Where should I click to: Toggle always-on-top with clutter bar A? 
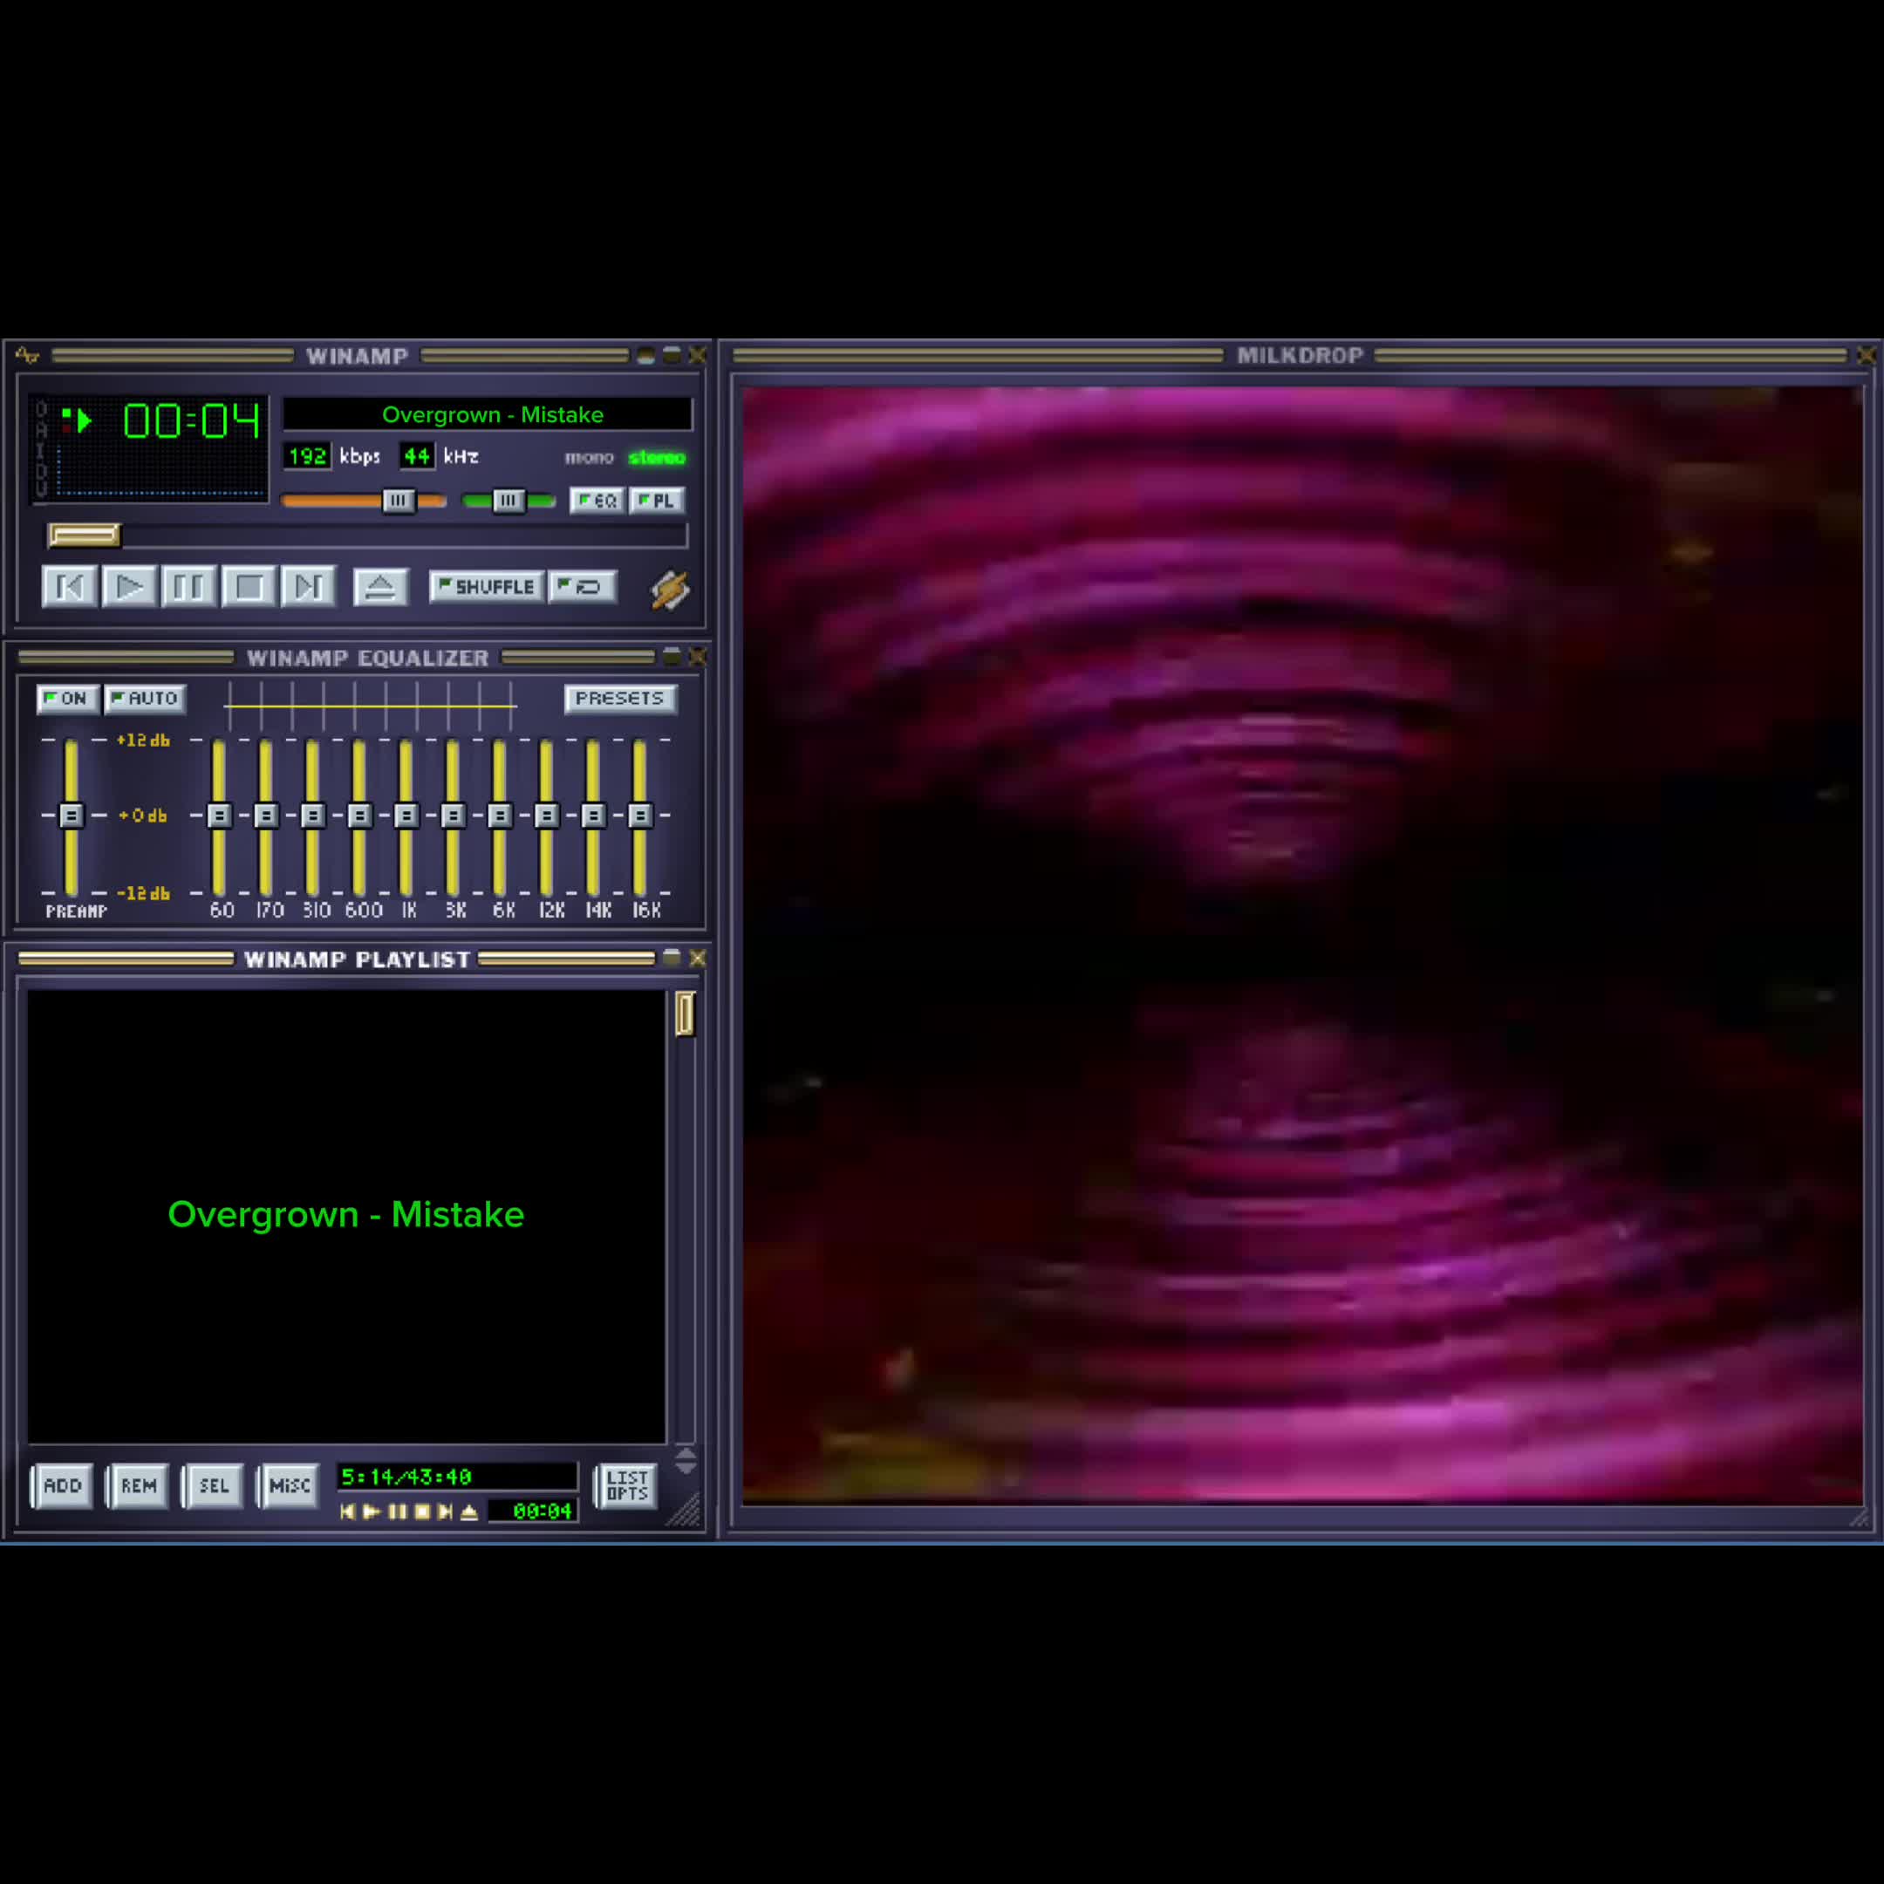41,429
